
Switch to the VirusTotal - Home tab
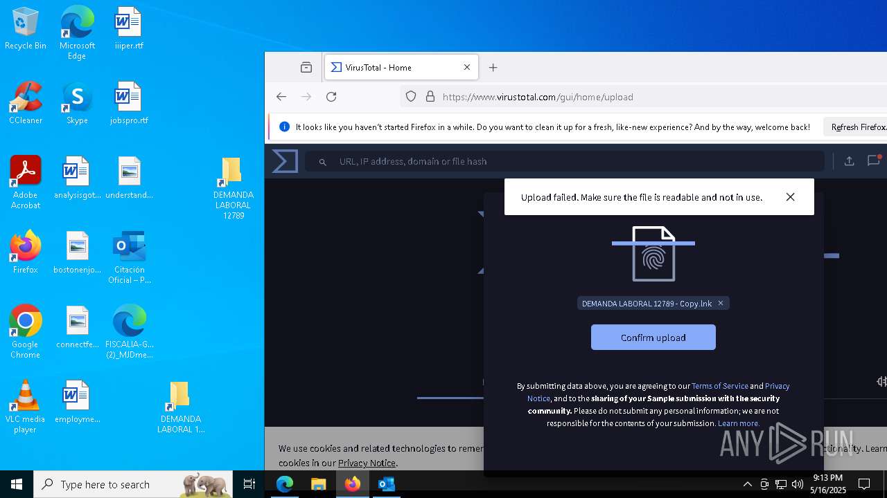400,67
